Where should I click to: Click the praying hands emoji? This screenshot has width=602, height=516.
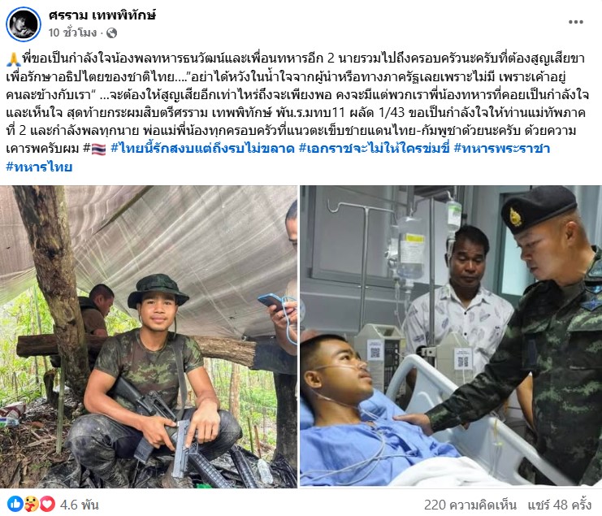[14, 59]
